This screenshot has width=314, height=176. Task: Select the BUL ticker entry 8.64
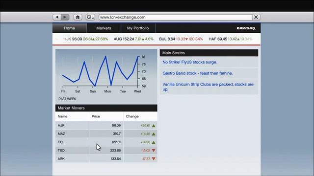coord(181,39)
